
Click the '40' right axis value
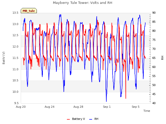point(154,103)
